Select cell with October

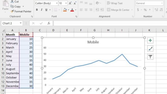(12, 78)
